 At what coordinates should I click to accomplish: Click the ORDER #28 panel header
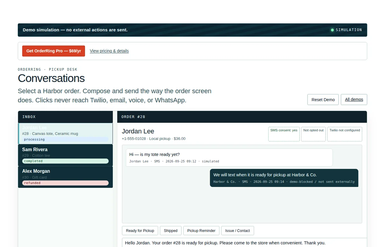[x=242, y=117]
